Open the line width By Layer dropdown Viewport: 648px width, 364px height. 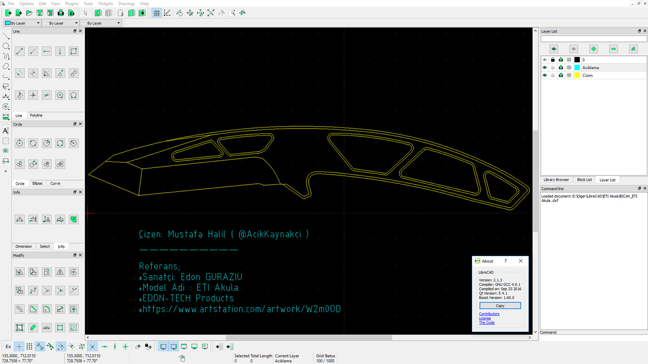pyautogui.click(x=61, y=23)
